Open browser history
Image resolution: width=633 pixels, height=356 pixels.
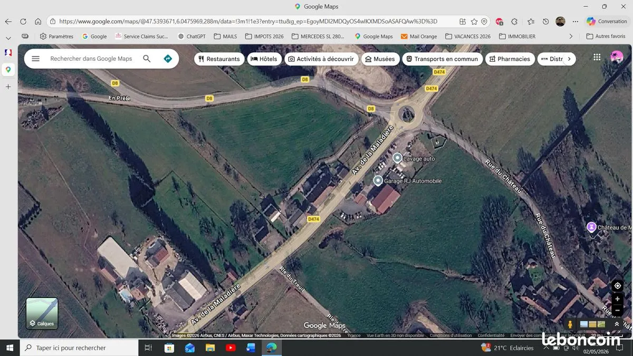pyautogui.click(x=545, y=22)
